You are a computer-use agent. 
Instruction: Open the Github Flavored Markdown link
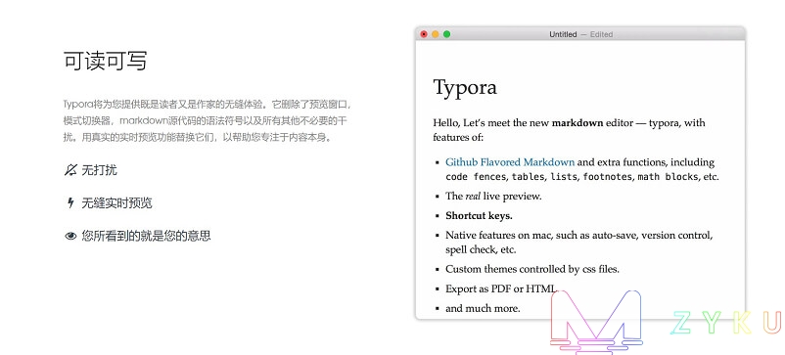[x=510, y=162]
